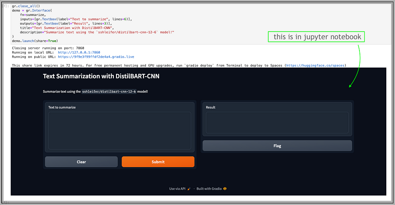Open the public gradio.live URL
The width and height of the screenshot is (395, 205).
(x=96, y=56)
